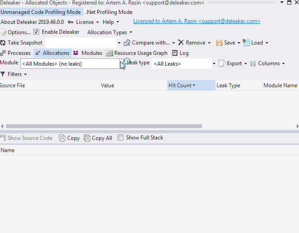Image resolution: width=299 pixels, height=233 pixels.
Task: Expand the Export dropdown arrow
Action: click(x=245, y=63)
